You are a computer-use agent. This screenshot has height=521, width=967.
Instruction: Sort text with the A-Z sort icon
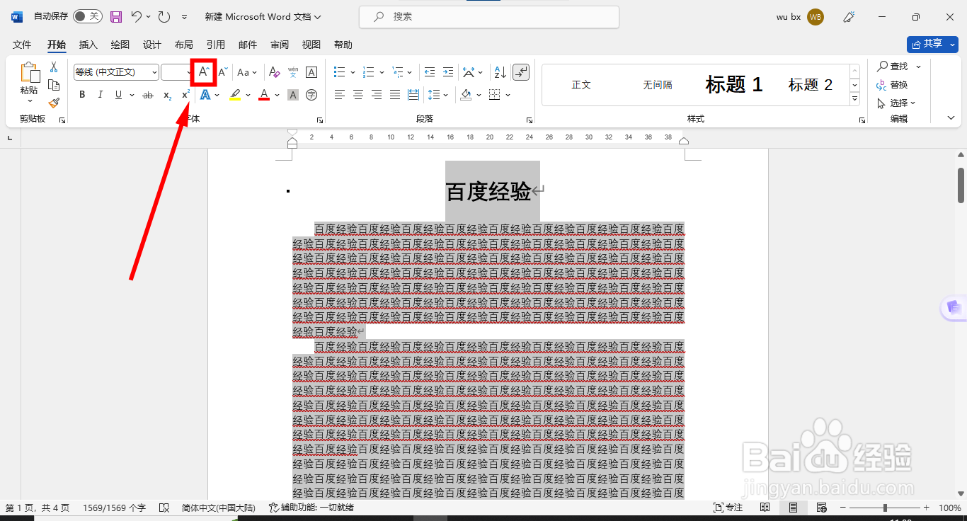pyautogui.click(x=499, y=72)
